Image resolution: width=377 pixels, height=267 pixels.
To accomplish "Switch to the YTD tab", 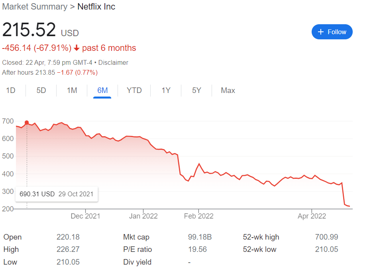I will coord(134,91).
